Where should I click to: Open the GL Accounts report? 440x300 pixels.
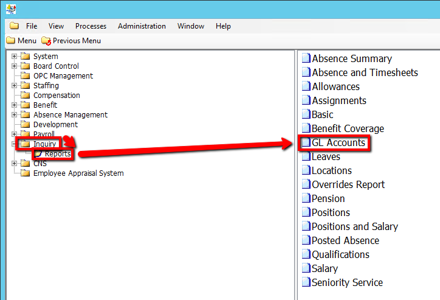pyautogui.click(x=339, y=143)
